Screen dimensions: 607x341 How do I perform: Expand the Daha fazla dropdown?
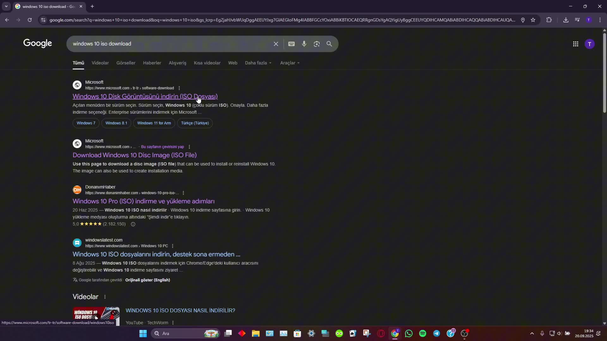[258, 63]
